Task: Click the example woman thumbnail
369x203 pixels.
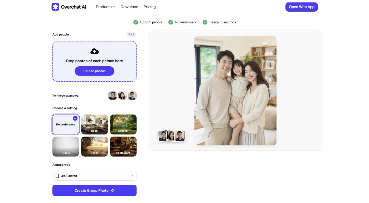Action: coord(122,96)
